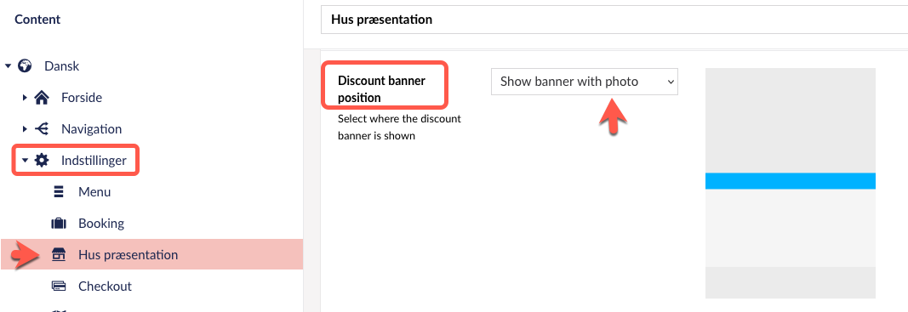This screenshot has width=908, height=312.
Task: Open the Discount banner position dropdown
Action: point(585,82)
